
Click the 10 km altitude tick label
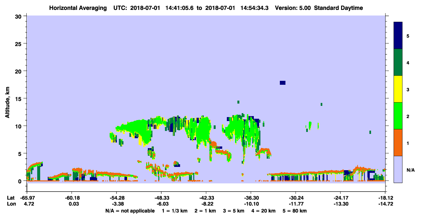[18, 126]
